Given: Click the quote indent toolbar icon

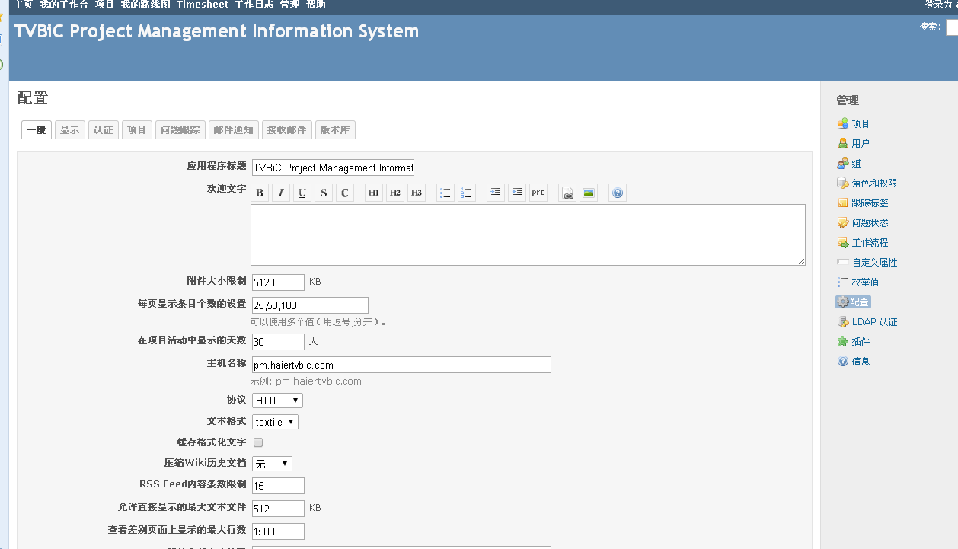Looking at the screenshot, I should 496,193.
